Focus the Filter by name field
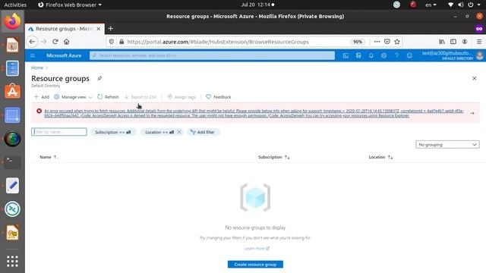Screen dimensions: 486x273 point(59,132)
